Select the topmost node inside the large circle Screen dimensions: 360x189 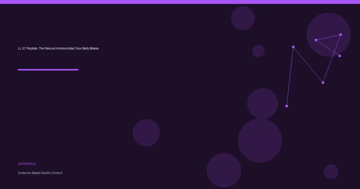click(341, 34)
